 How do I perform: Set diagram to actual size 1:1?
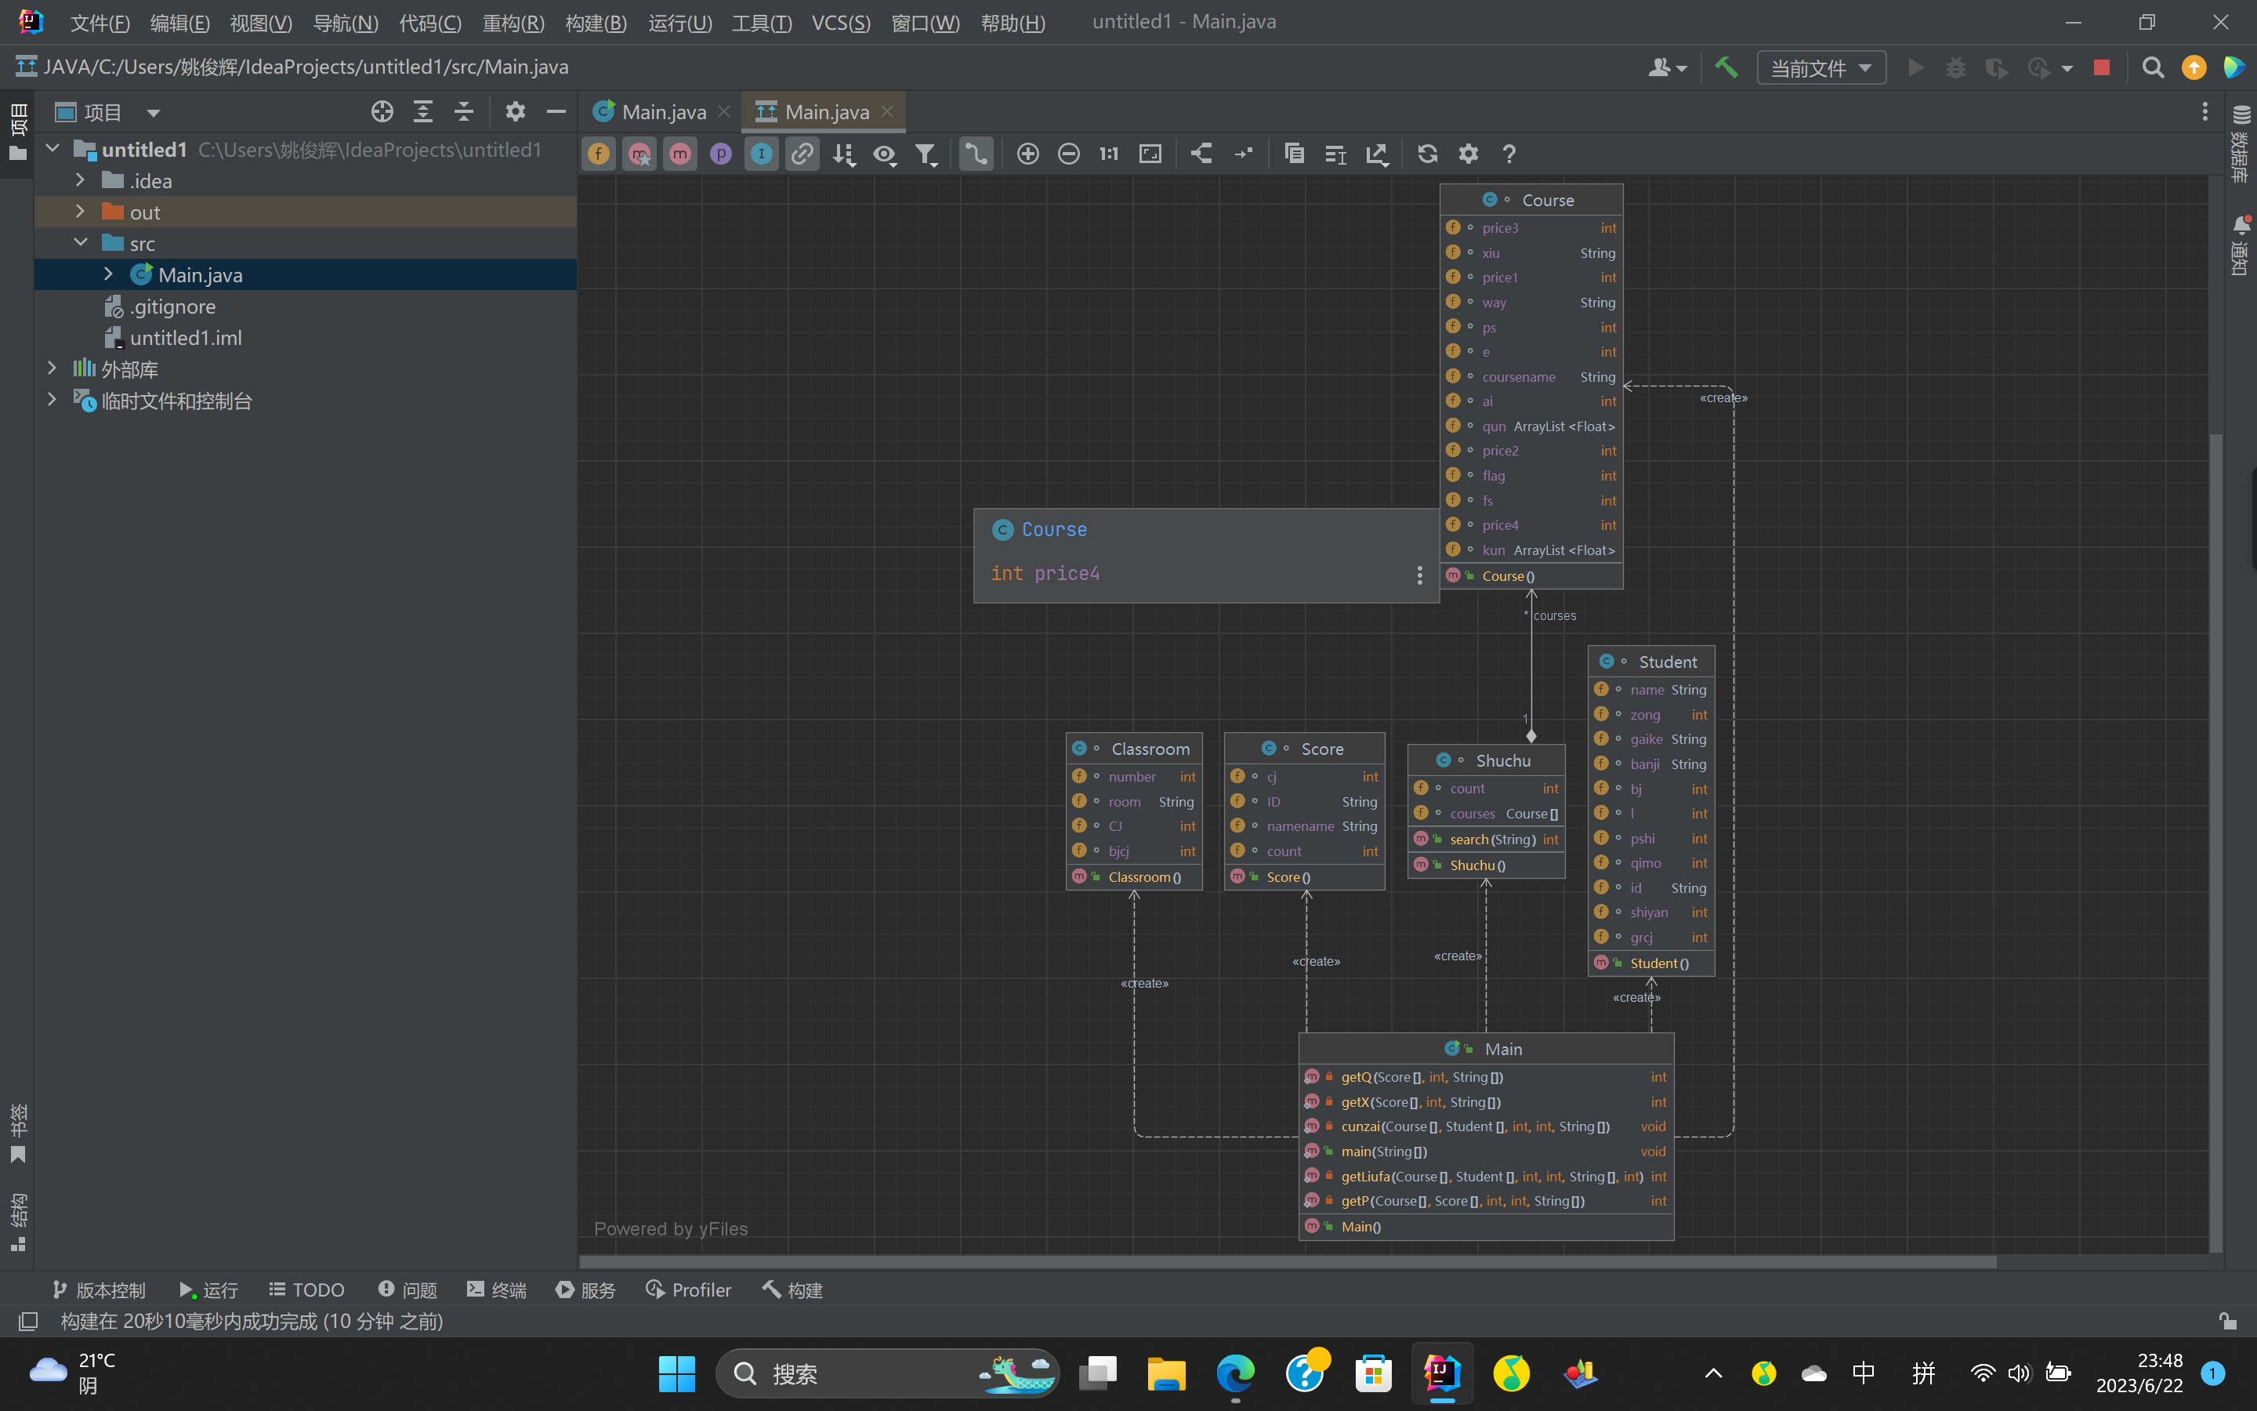coord(1109,154)
